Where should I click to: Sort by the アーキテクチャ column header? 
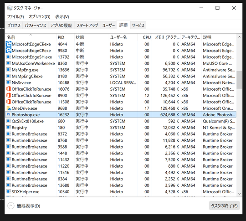[191, 37]
